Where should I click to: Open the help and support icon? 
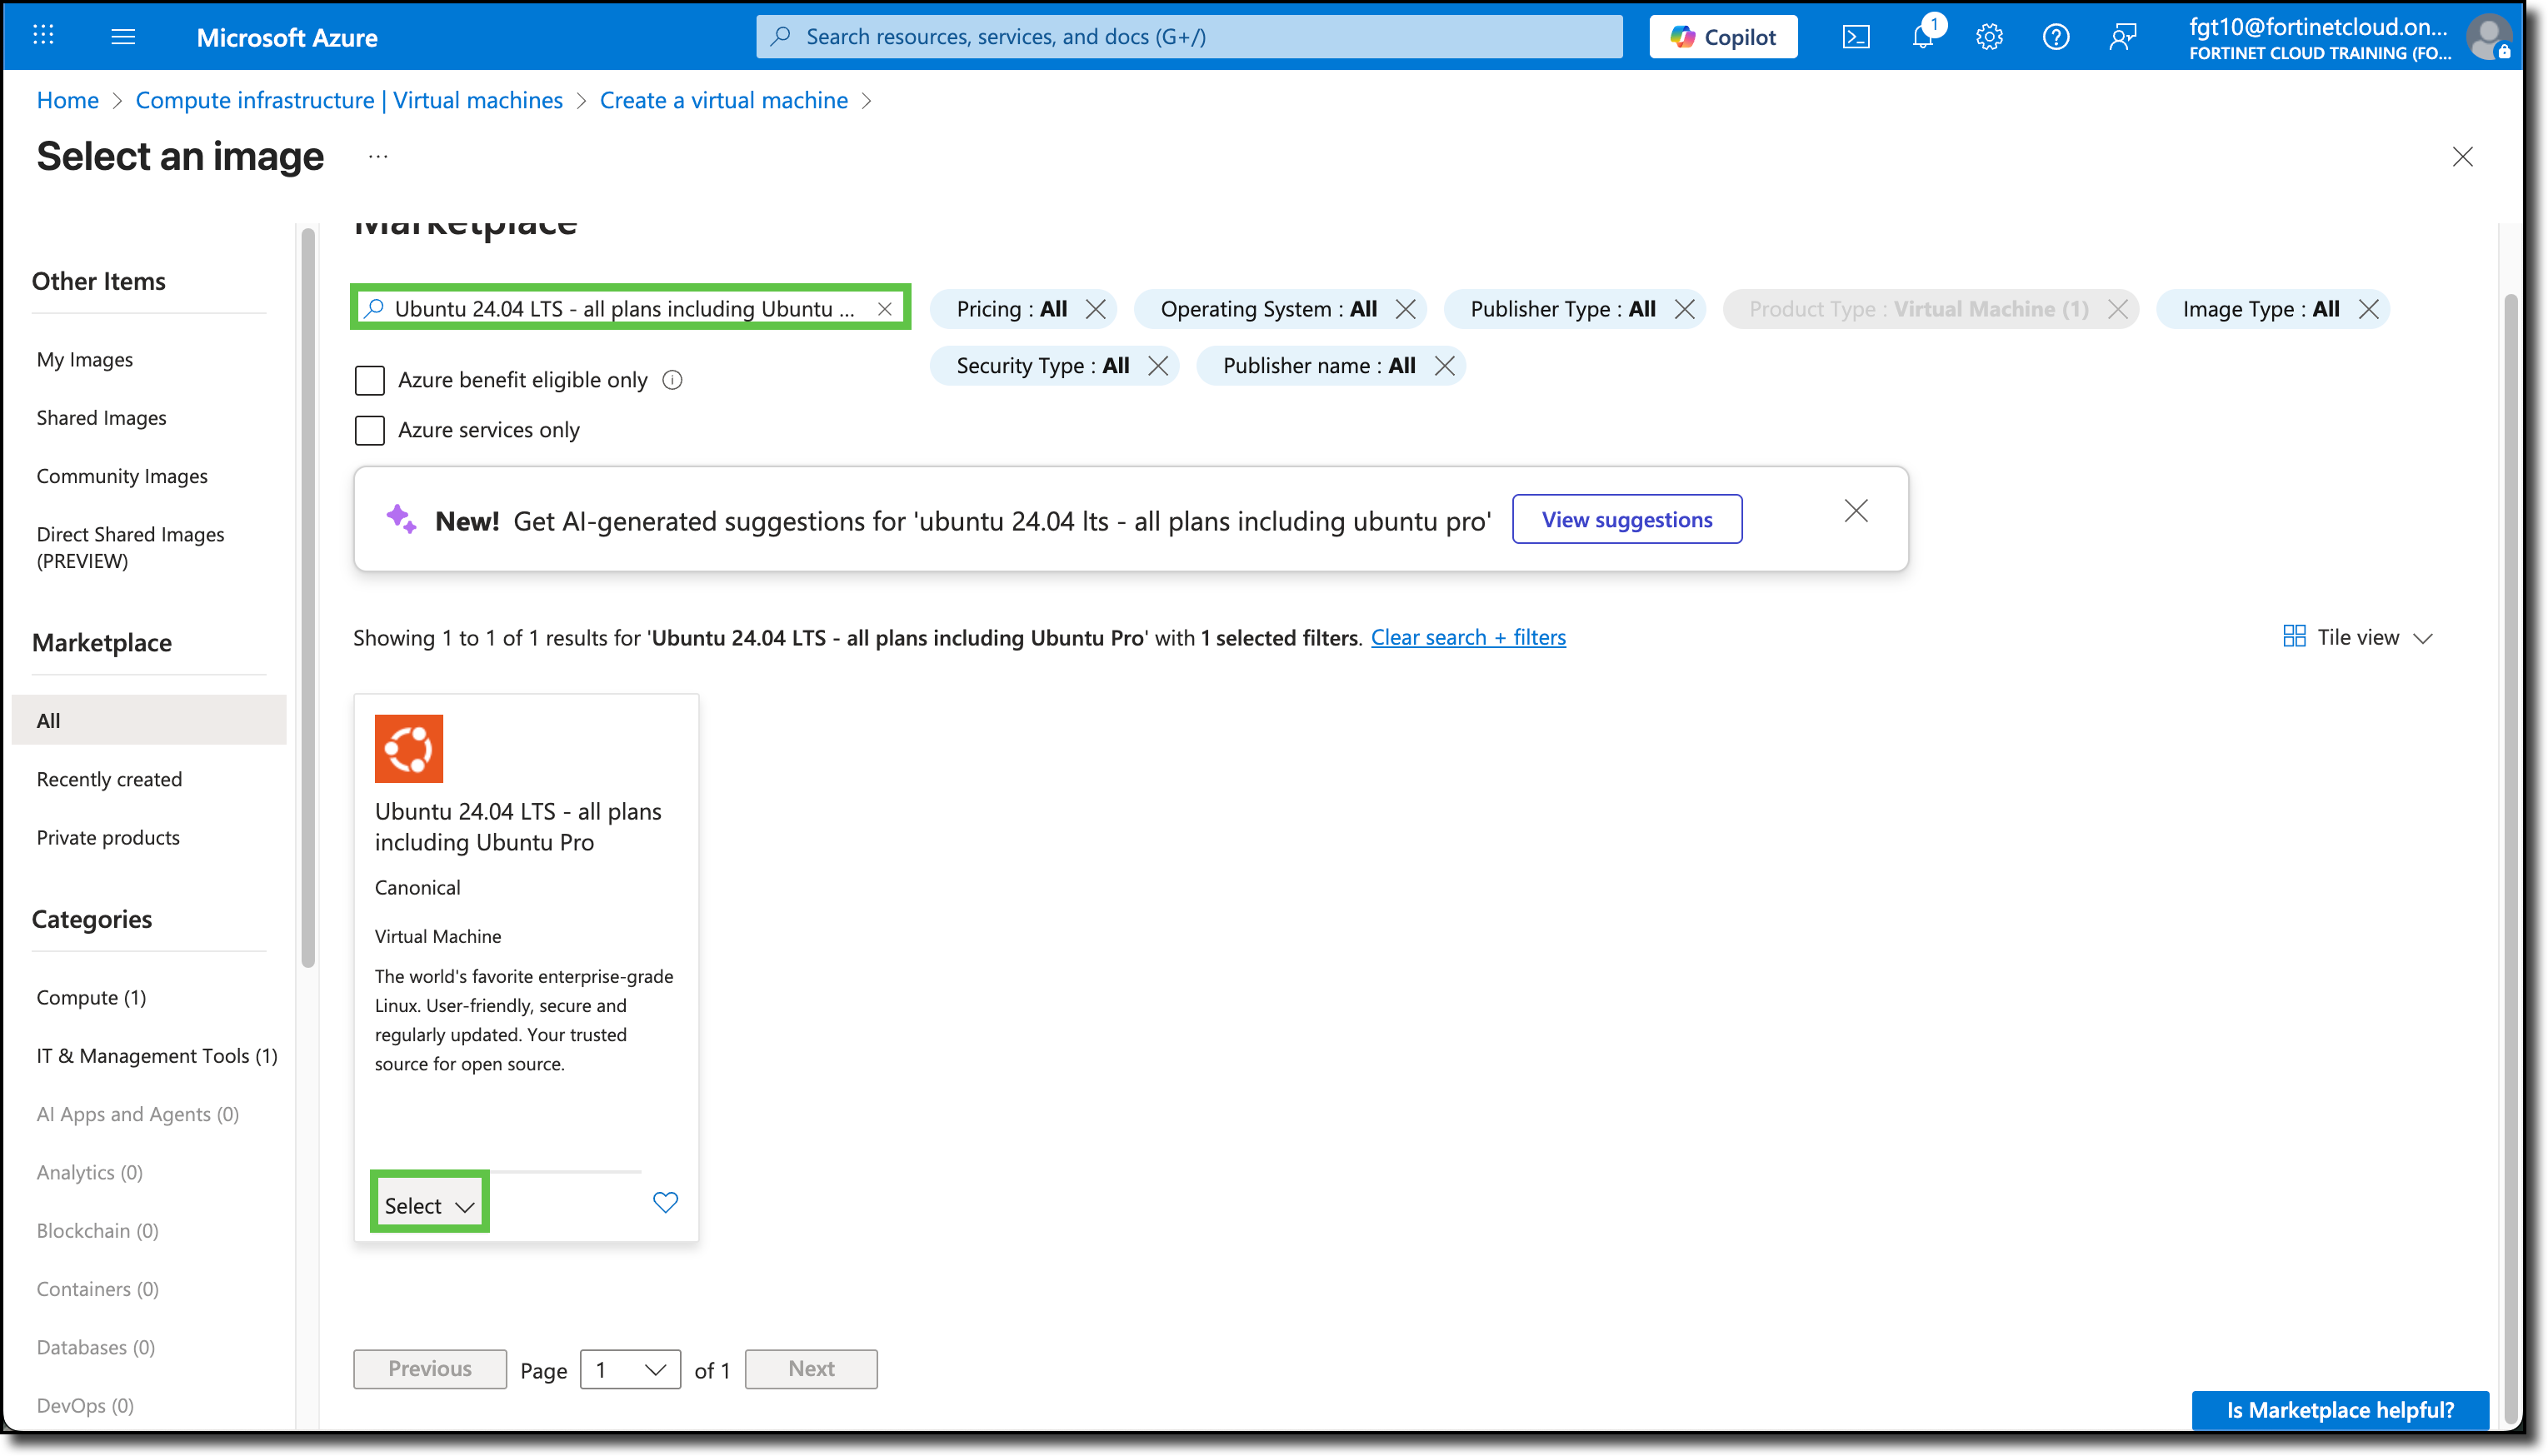pyautogui.click(x=2056, y=36)
